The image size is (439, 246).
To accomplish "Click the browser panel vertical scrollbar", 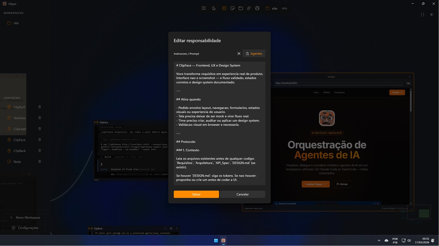I will tap(410, 101).
